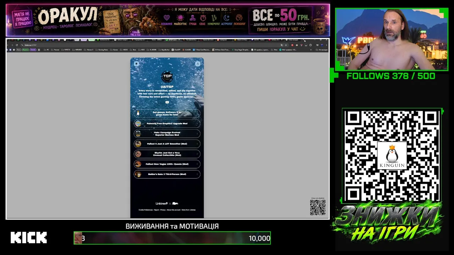Screen dimensions: 454x255
Task: Open the Fallout New Vegas 1000+ Quests link
Action: coord(167,164)
